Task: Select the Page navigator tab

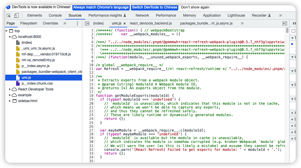Action: coord(11,23)
